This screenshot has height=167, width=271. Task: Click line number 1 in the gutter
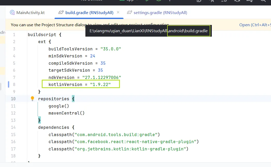point(14,35)
